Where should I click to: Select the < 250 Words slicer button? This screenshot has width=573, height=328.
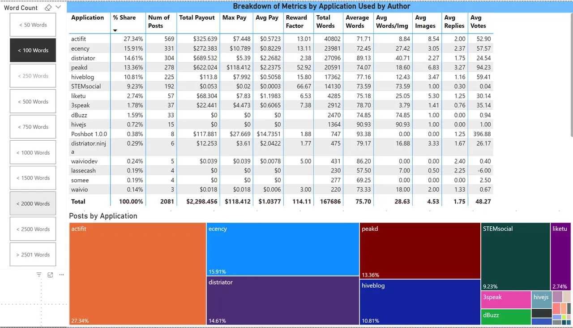point(33,76)
